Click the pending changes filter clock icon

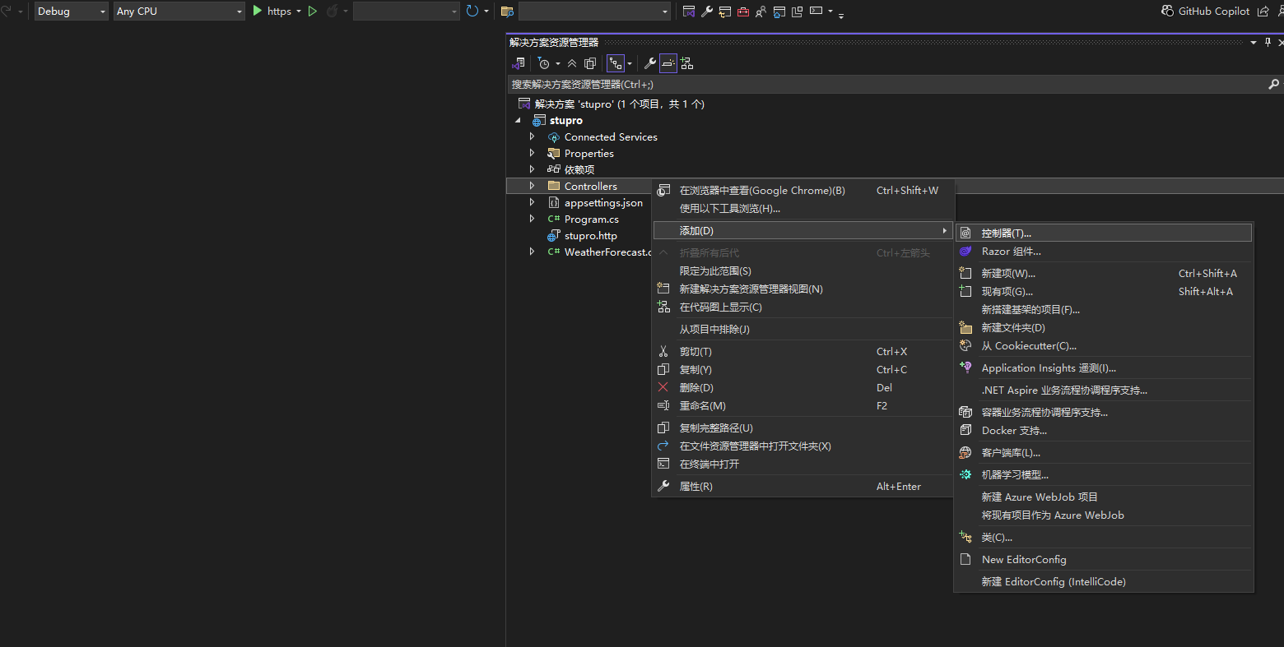click(x=543, y=63)
